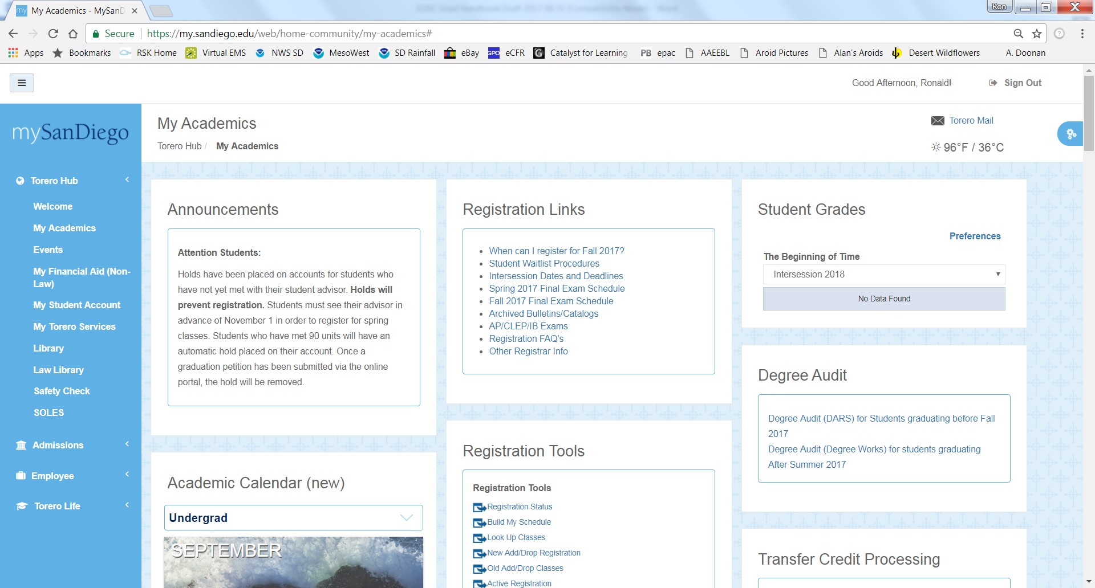Open My Student Account in sidebar

click(77, 305)
